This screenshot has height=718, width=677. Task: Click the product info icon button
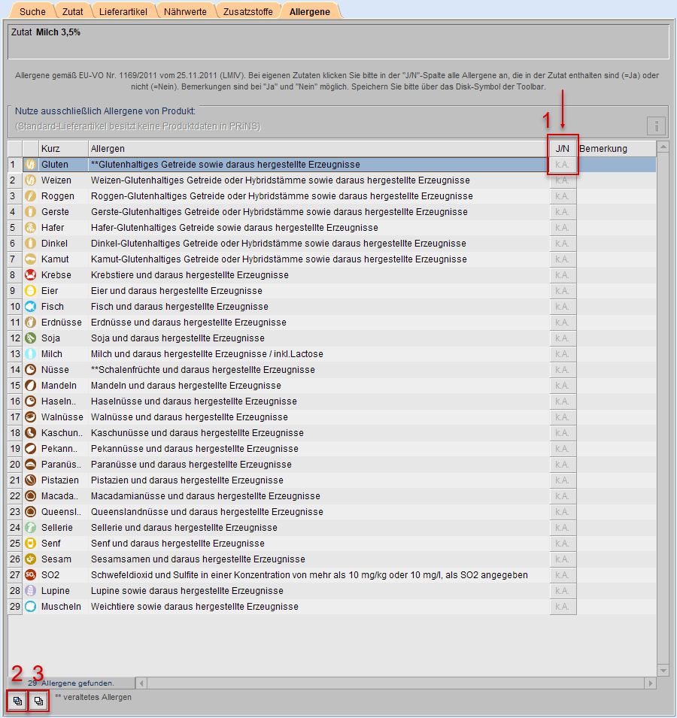656,126
